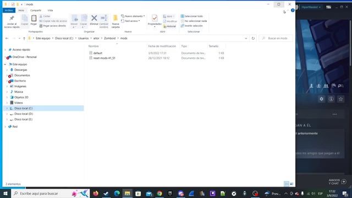Expand Disco local (C:) tree arrow

(x=7, y=108)
